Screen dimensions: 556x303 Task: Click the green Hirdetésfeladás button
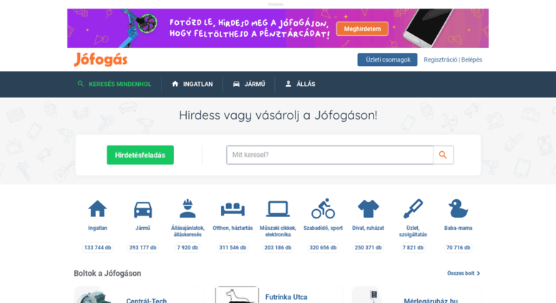click(x=140, y=155)
